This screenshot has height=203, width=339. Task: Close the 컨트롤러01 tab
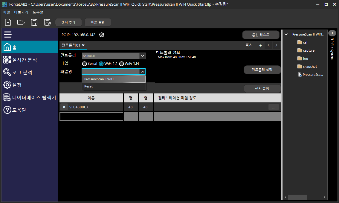(83, 45)
